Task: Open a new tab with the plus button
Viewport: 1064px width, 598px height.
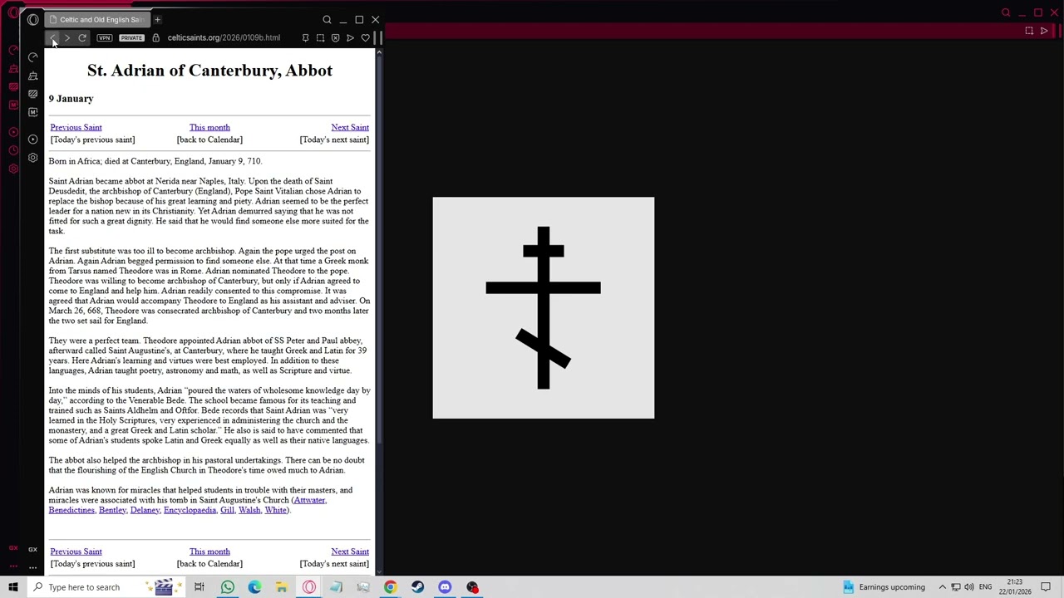Action: [x=157, y=19]
